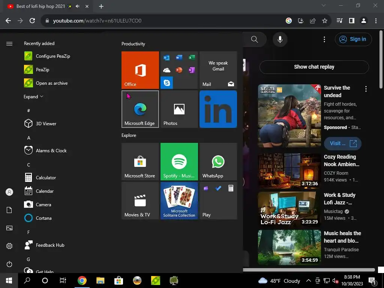Expand the Recently added list
Screen dimensions: 384x288
[x=33, y=97]
